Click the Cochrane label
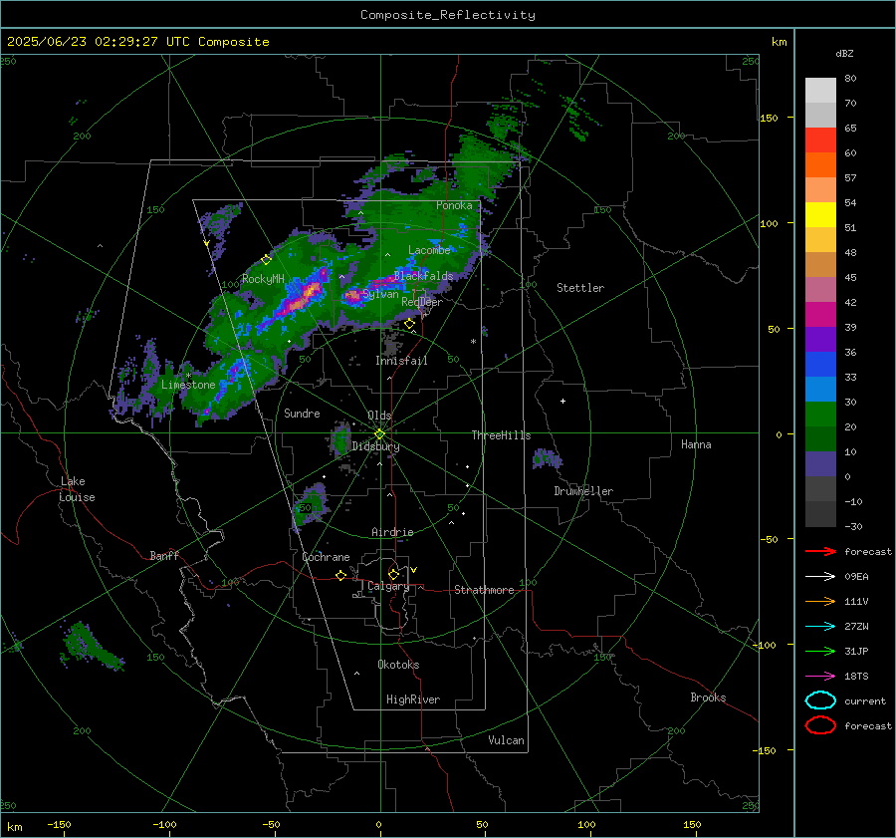 [326, 557]
